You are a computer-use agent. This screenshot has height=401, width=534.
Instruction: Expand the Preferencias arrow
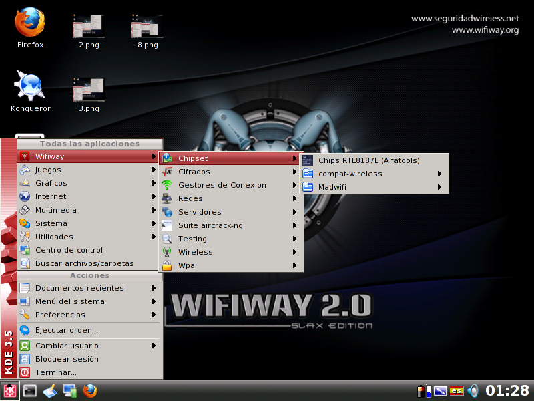coord(154,315)
